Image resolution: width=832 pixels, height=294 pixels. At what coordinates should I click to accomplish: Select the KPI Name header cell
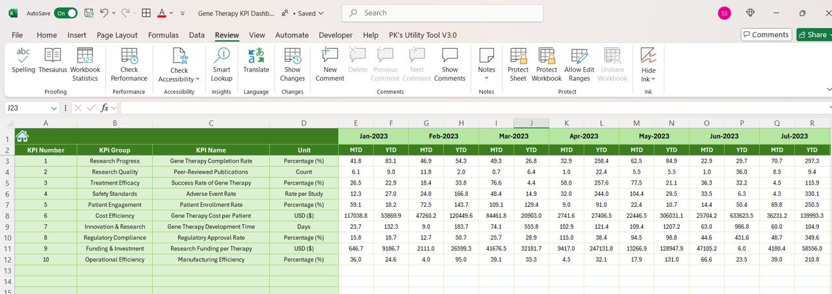[x=211, y=150]
